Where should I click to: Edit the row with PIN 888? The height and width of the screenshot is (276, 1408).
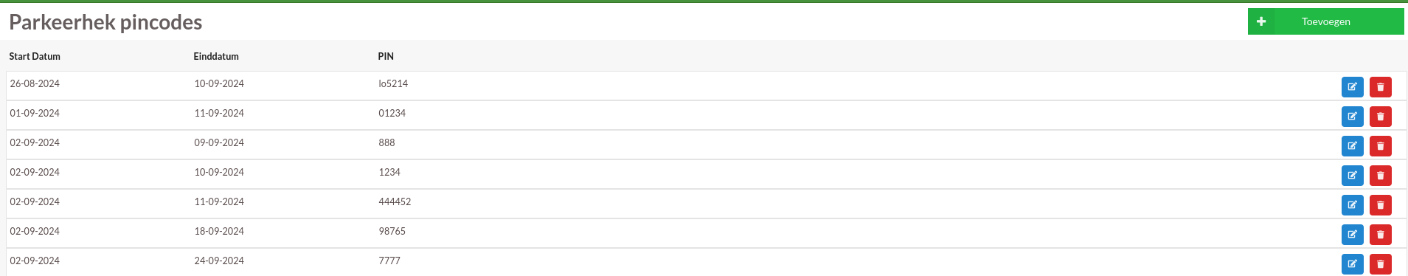(x=1352, y=146)
